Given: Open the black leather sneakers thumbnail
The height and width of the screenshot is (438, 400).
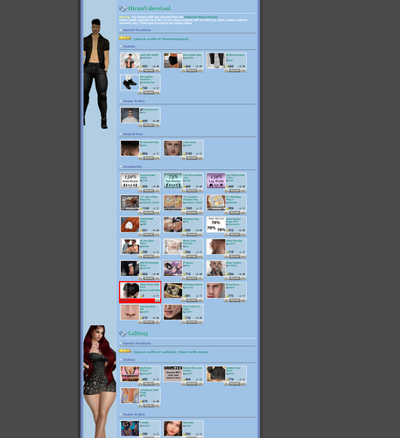Looking at the screenshot, I should (x=130, y=82).
